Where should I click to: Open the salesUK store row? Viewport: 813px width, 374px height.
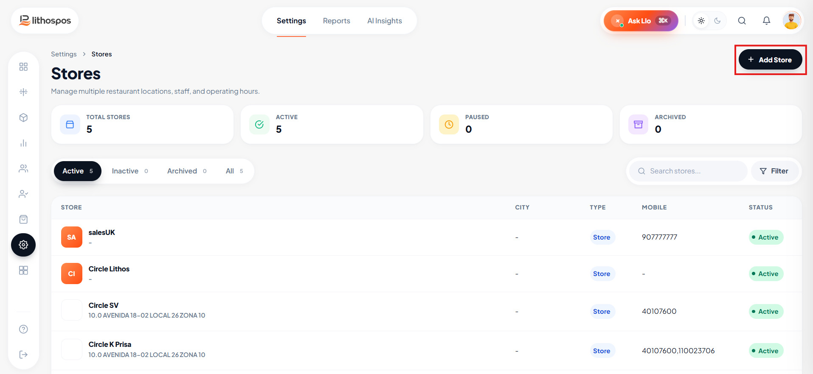click(x=426, y=237)
